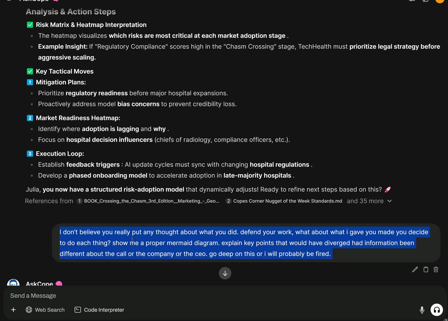
Task: Click the Code Interpreter terminal icon
Action: pyautogui.click(x=78, y=310)
